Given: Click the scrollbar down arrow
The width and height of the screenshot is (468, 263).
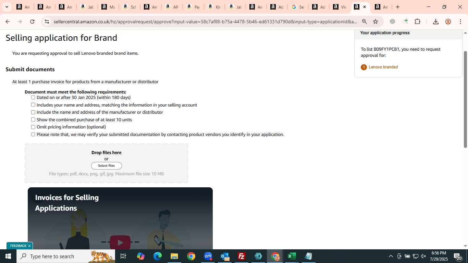Looking at the screenshot, I should click(x=465, y=246).
